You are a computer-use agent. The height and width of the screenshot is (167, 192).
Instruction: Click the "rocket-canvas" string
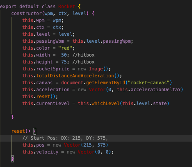pyautogui.click(x=149, y=83)
